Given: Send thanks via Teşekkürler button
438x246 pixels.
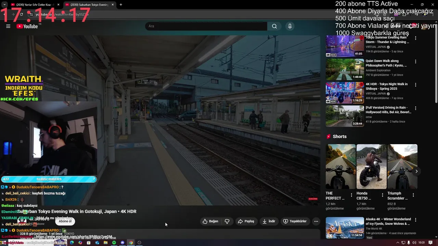Looking at the screenshot, I should (295, 221).
